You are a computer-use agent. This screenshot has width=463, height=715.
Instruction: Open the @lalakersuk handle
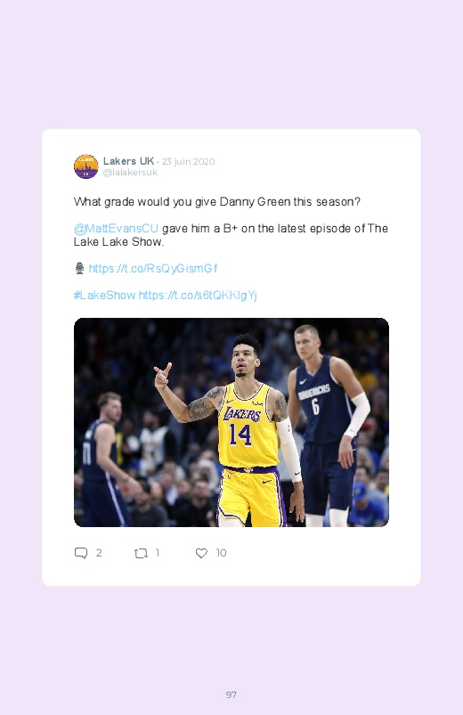[x=130, y=173]
